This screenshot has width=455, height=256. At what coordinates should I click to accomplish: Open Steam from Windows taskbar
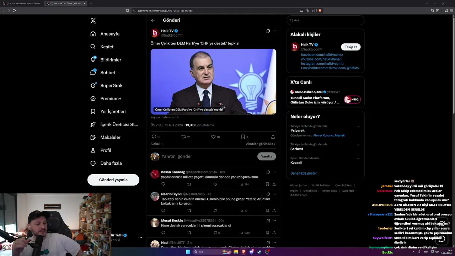tap(259, 252)
